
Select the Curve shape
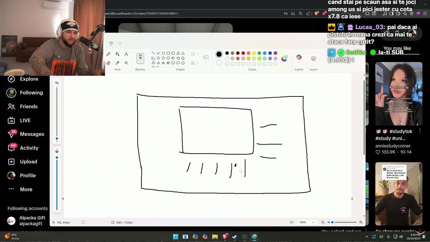[x=158, y=53]
